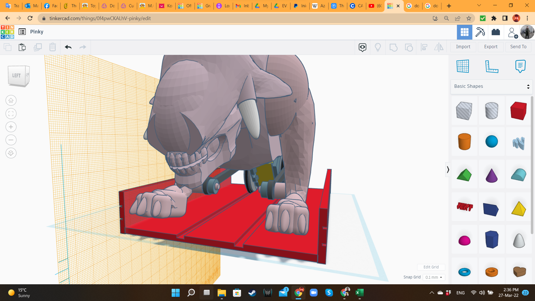Click the Export button
The height and width of the screenshot is (301, 535).
click(491, 47)
